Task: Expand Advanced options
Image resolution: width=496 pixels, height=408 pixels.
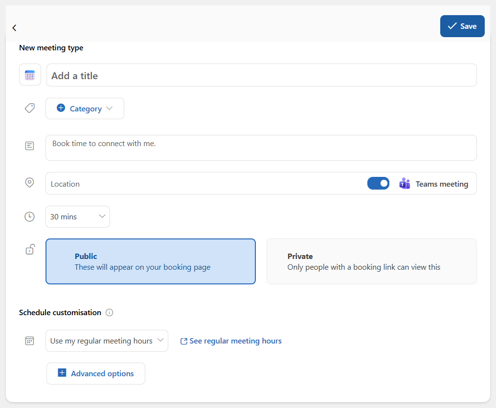Action: pyautogui.click(x=96, y=373)
